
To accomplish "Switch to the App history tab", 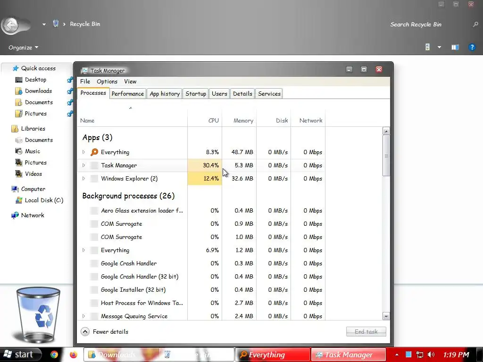I will [165, 94].
